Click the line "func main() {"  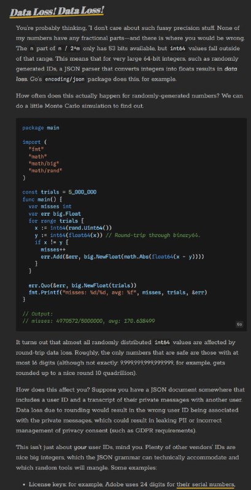42,199
